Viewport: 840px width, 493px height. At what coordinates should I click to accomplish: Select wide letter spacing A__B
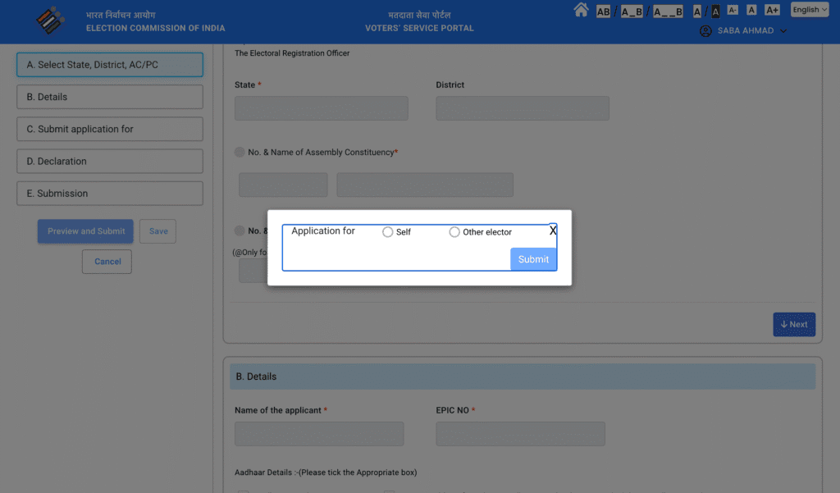point(668,11)
